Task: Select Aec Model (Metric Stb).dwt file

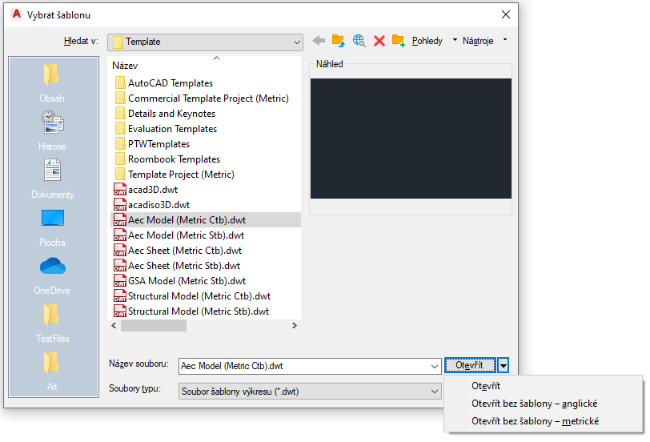Action: coord(179,235)
